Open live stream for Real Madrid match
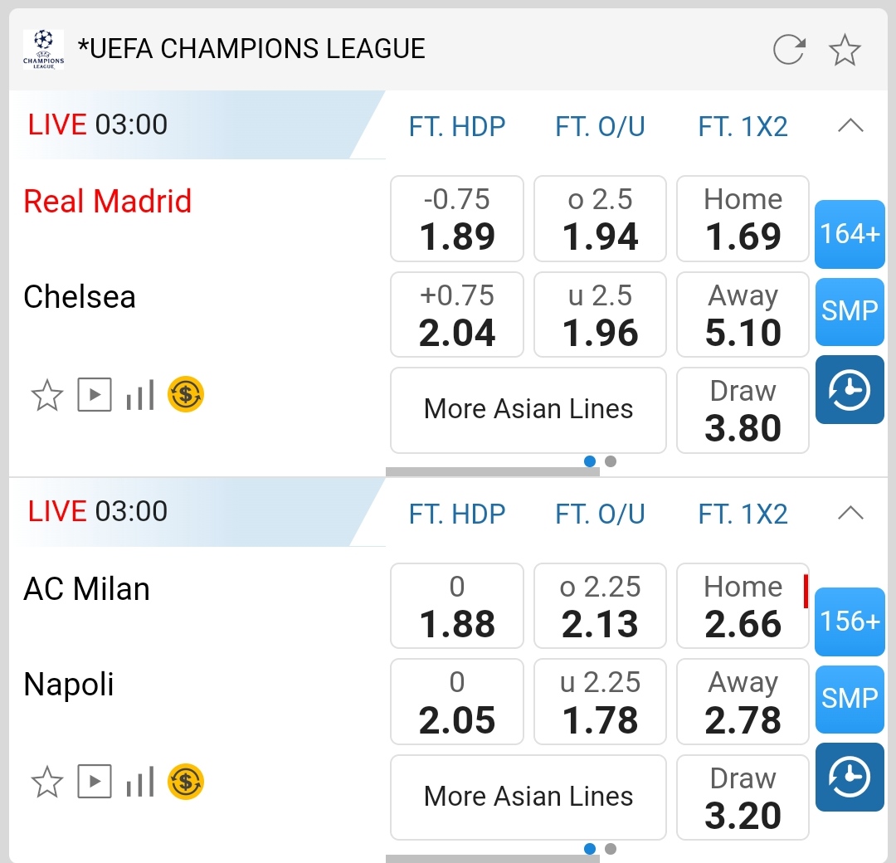 click(x=95, y=395)
